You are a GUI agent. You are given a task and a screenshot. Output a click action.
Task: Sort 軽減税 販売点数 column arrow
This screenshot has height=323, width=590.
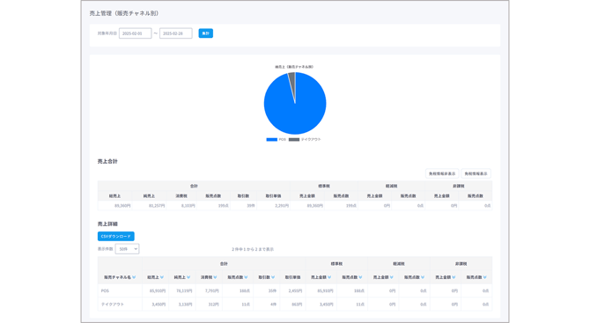[423, 277]
